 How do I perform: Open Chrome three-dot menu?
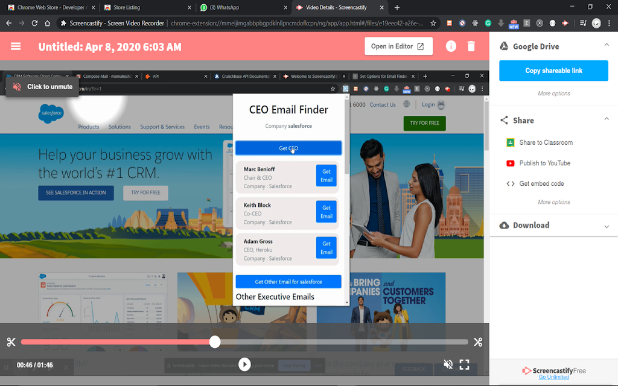click(610, 24)
